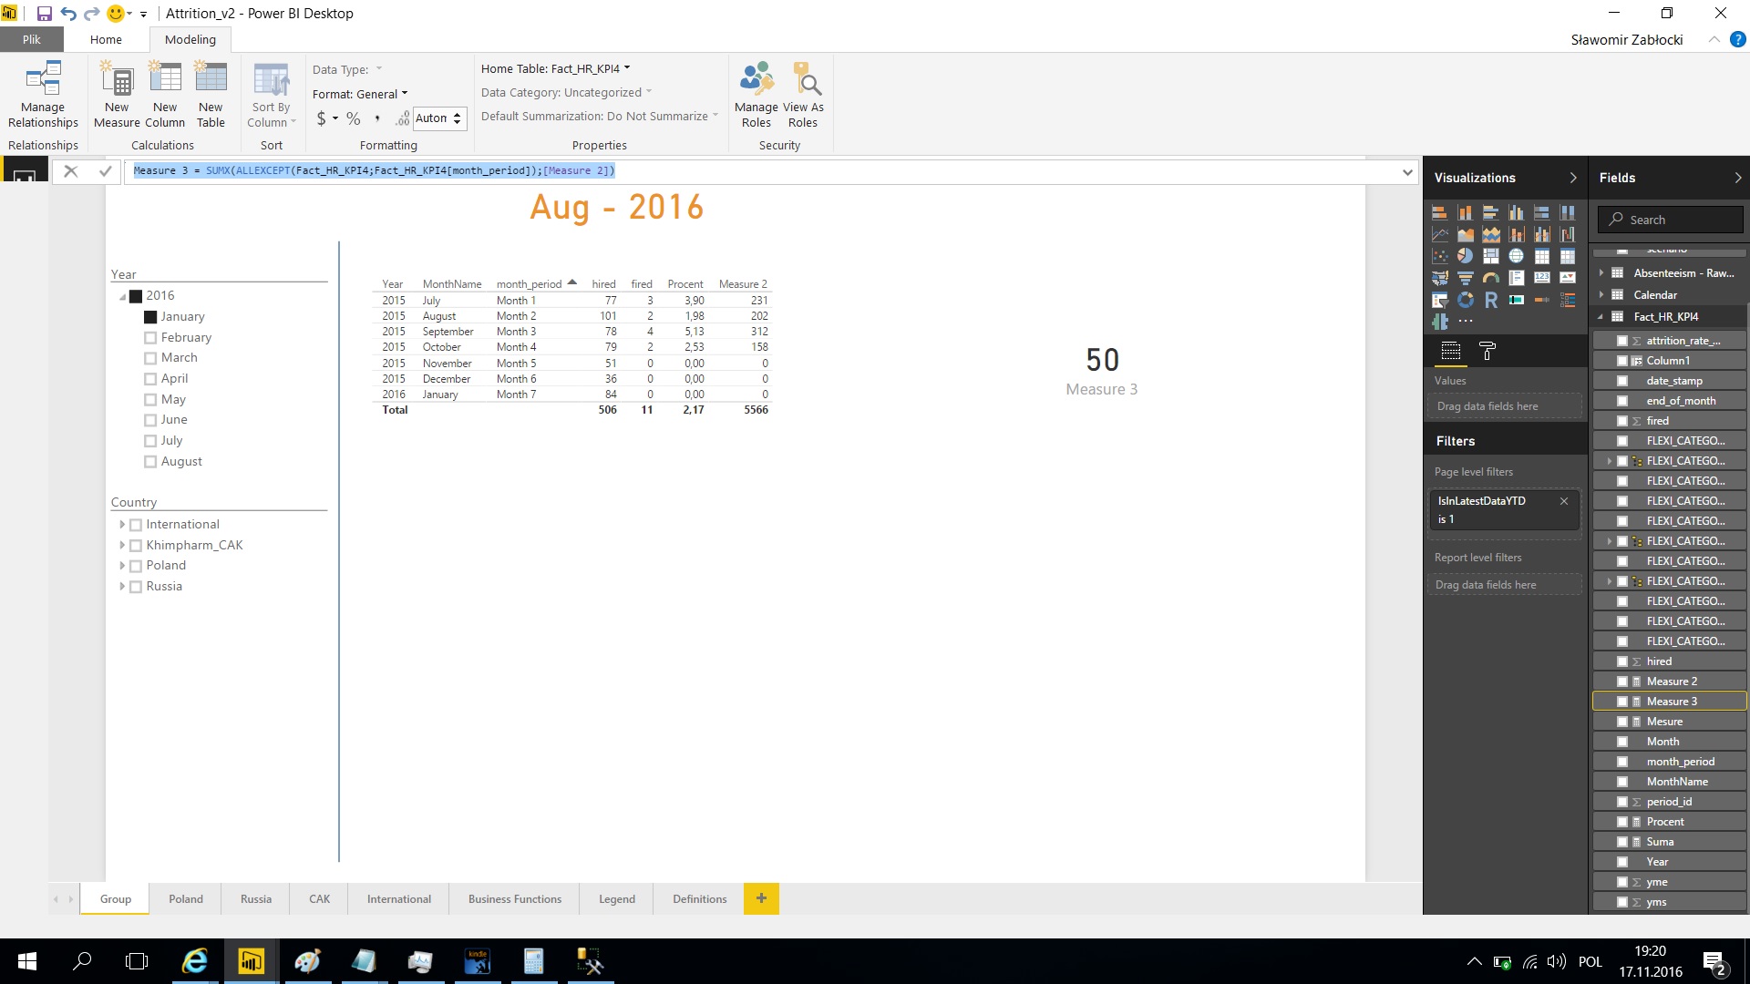Click the percentage format icon
The width and height of the screenshot is (1750, 984).
click(354, 118)
